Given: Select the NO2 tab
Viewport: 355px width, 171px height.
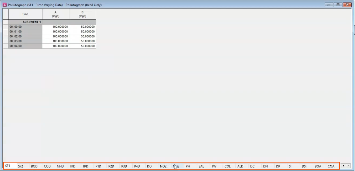Looking at the screenshot, I should tap(163, 166).
